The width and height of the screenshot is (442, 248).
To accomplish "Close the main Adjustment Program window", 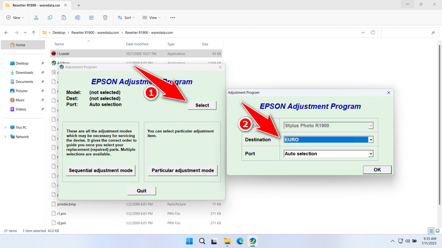I will [x=220, y=67].
